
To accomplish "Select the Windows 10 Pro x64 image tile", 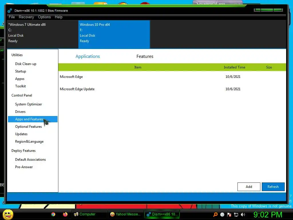I will (x=114, y=34).
